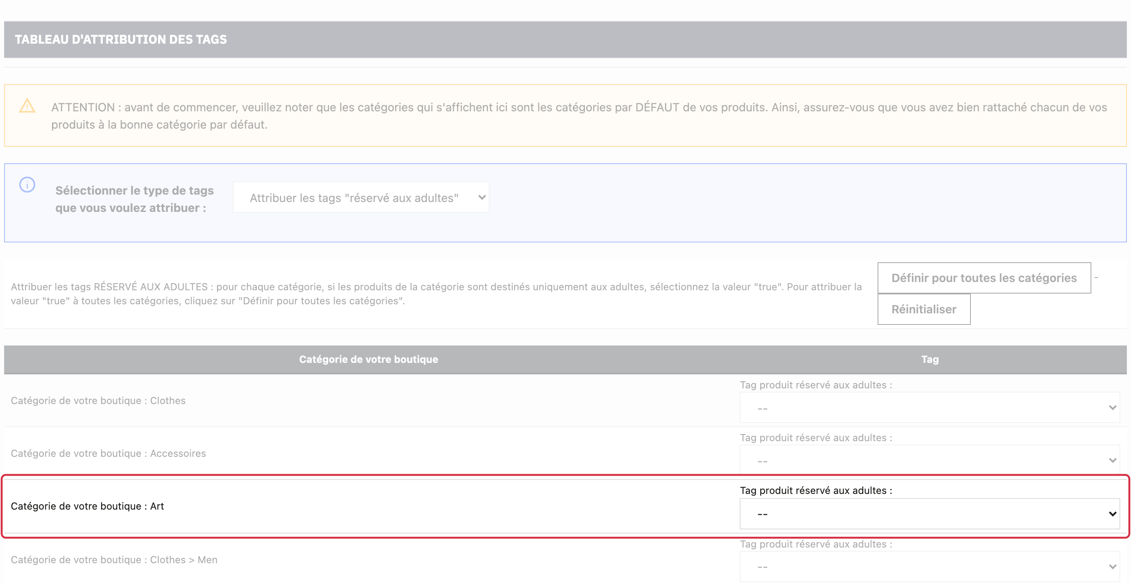Select the Art category row label

click(x=88, y=507)
